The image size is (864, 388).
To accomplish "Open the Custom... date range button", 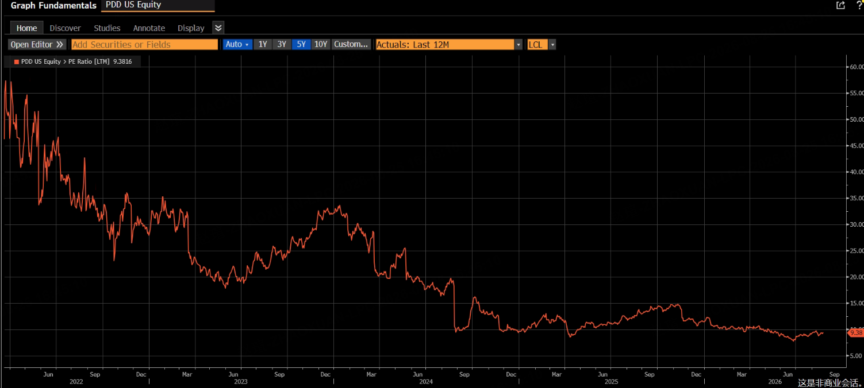I will [351, 44].
